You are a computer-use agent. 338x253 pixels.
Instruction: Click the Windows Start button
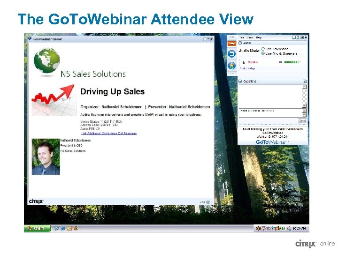37,228
